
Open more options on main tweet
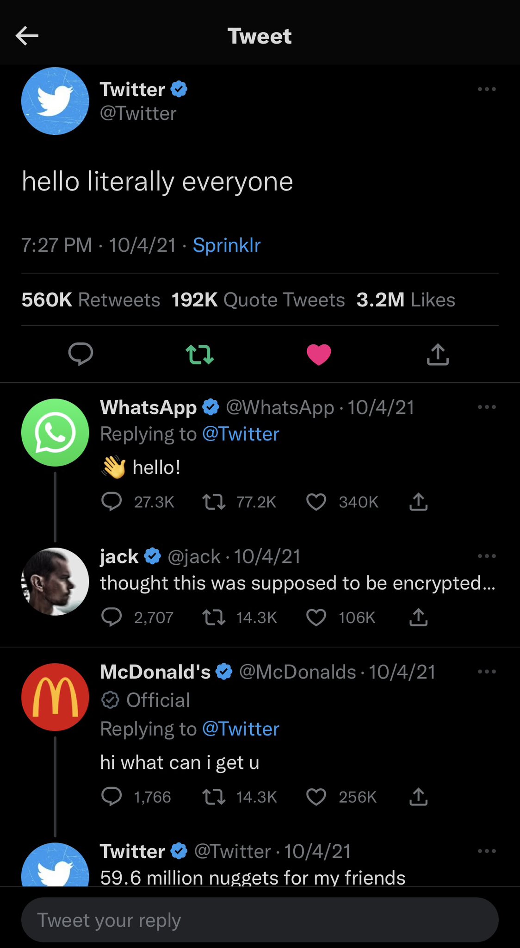click(487, 89)
